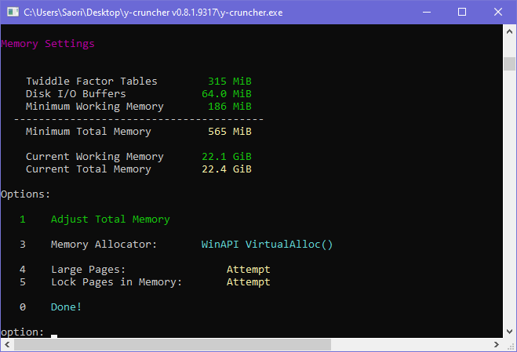Click the '22.4 GiB' Current Total Memory value

tap(226, 169)
